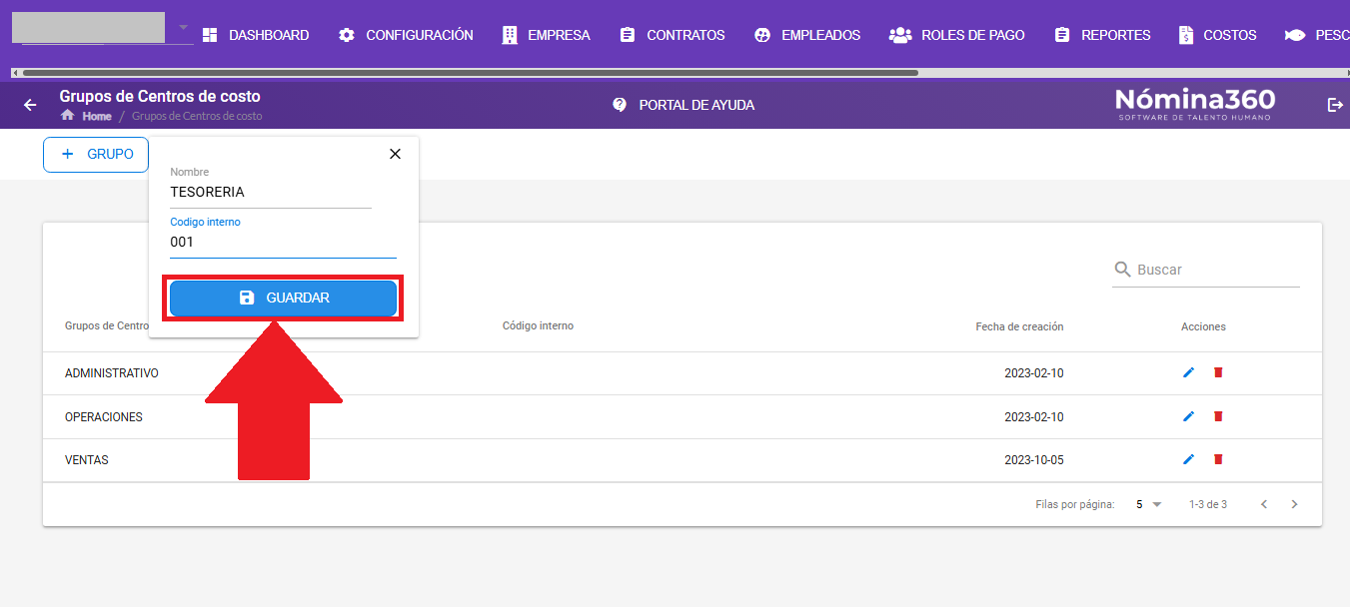Open the EMPLEADOS menu
The width and height of the screenshot is (1350, 607).
(806, 35)
